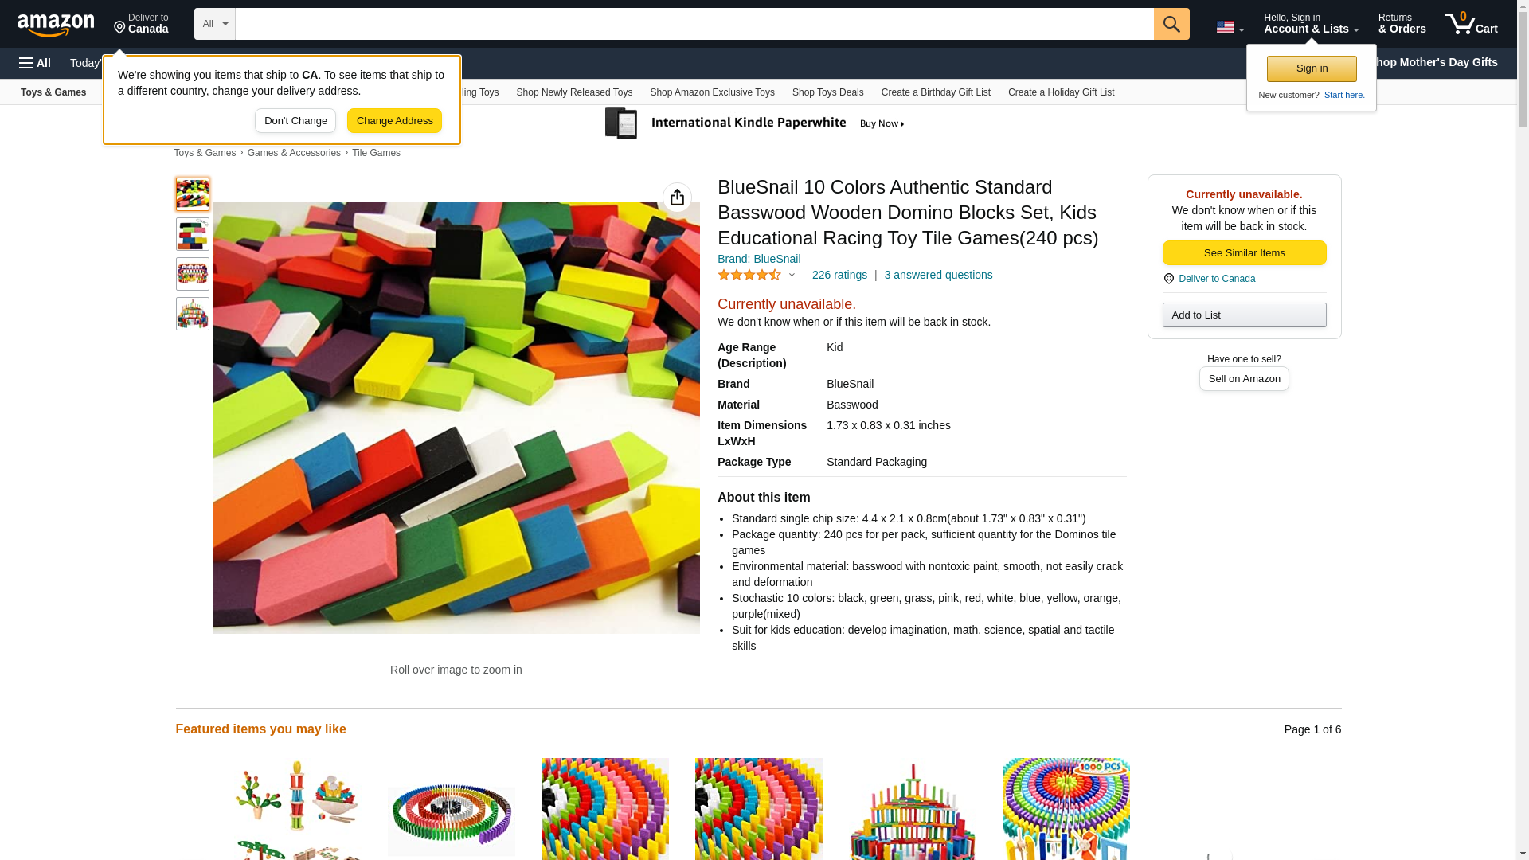Click the star rating icons
Screen dimensions: 1529x860
[x=749, y=275]
